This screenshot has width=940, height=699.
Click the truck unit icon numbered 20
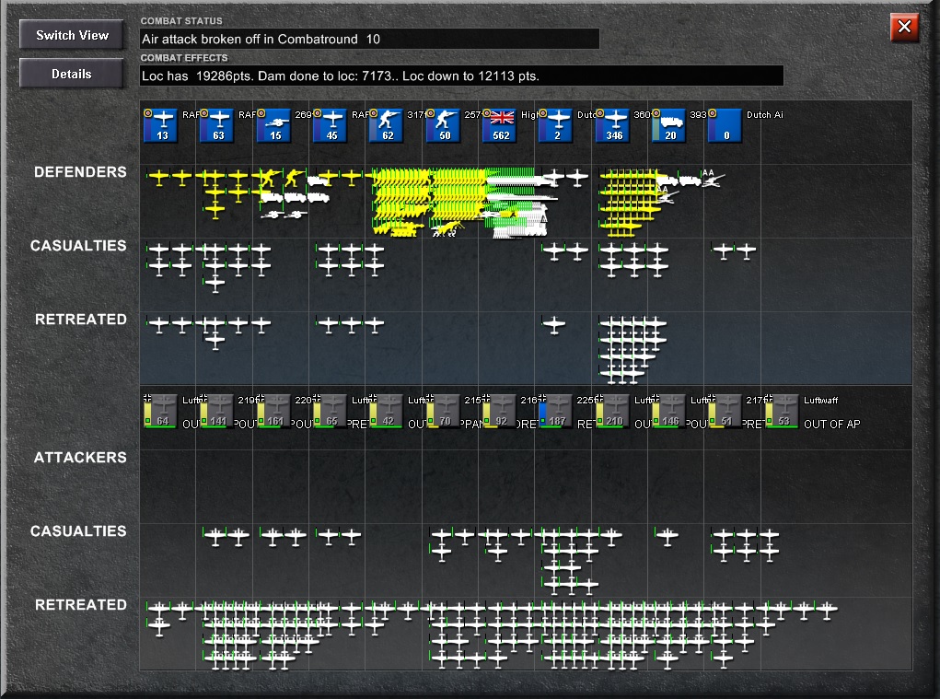pyautogui.click(x=669, y=125)
